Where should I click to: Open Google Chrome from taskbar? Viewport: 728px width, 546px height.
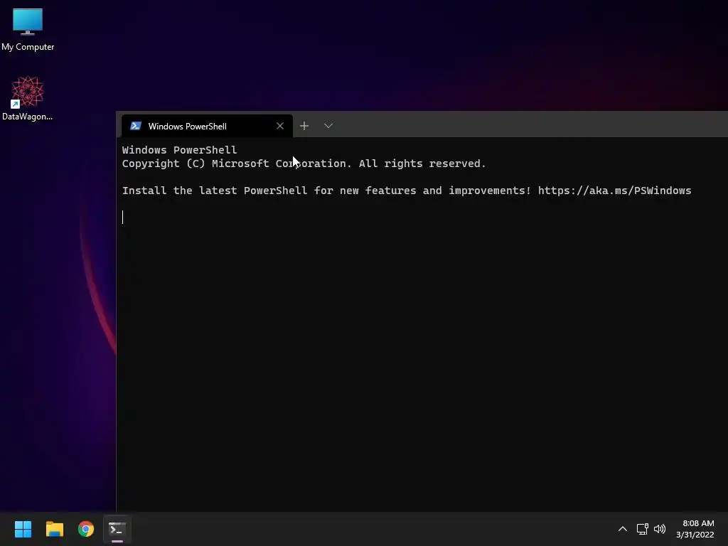tap(86, 529)
